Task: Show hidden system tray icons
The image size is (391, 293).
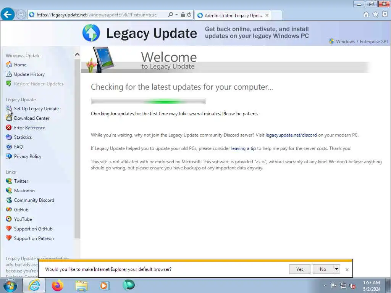Action: click(x=325, y=286)
